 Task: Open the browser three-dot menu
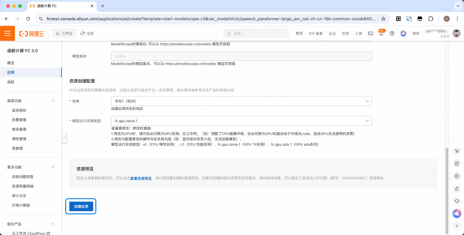click(x=458, y=18)
